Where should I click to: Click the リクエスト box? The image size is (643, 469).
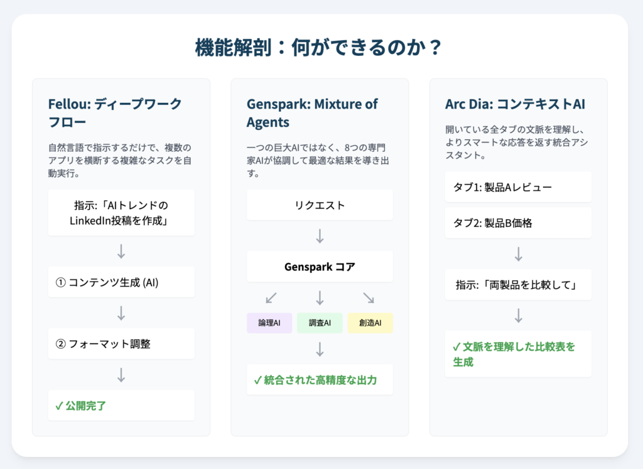(x=320, y=205)
